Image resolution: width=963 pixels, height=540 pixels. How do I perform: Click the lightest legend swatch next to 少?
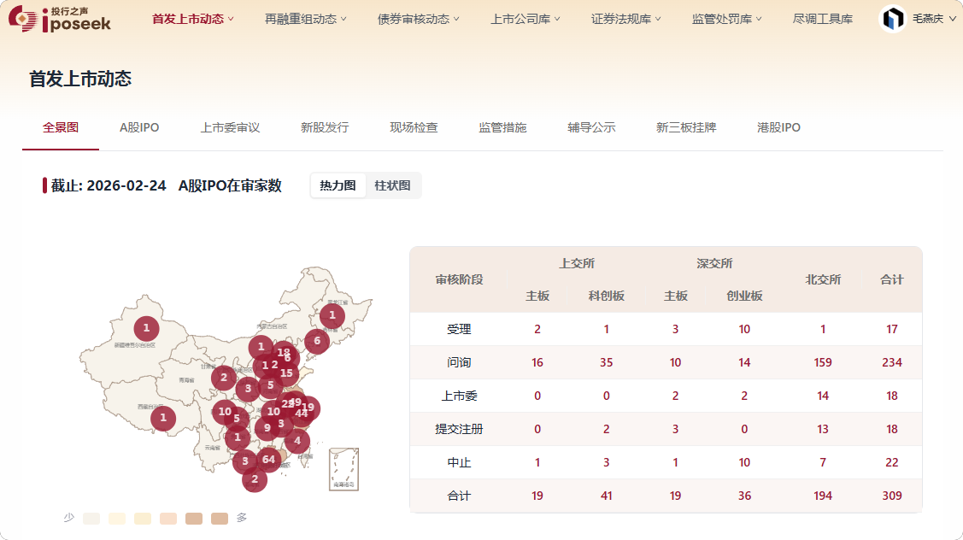pyautogui.click(x=91, y=518)
